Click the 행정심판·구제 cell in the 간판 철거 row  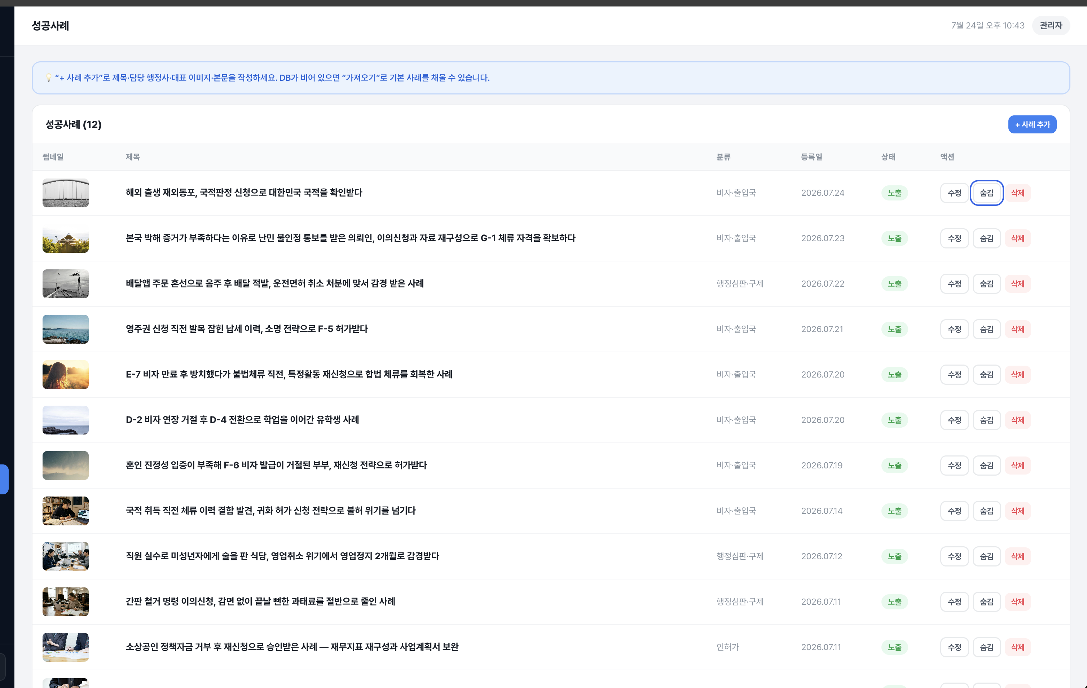[x=740, y=602]
